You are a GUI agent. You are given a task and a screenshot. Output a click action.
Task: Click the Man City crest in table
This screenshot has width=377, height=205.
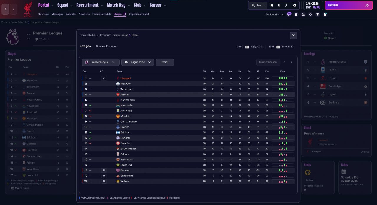(118, 84)
